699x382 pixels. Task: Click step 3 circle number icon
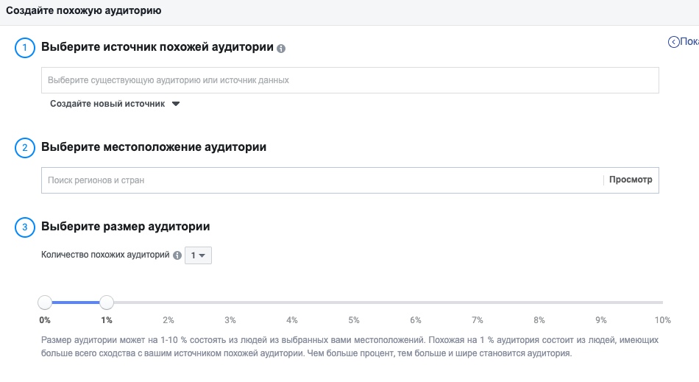click(x=25, y=227)
